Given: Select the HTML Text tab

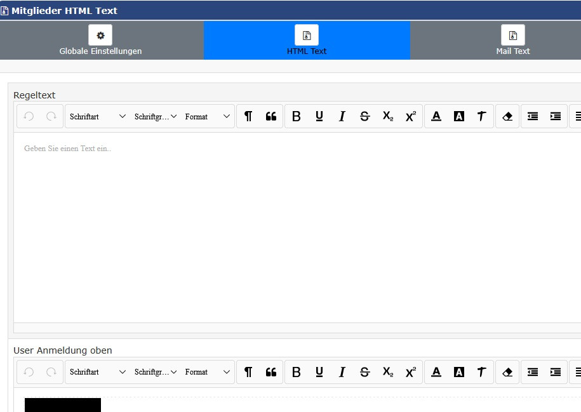Looking at the screenshot, I should tap(307, 40).
